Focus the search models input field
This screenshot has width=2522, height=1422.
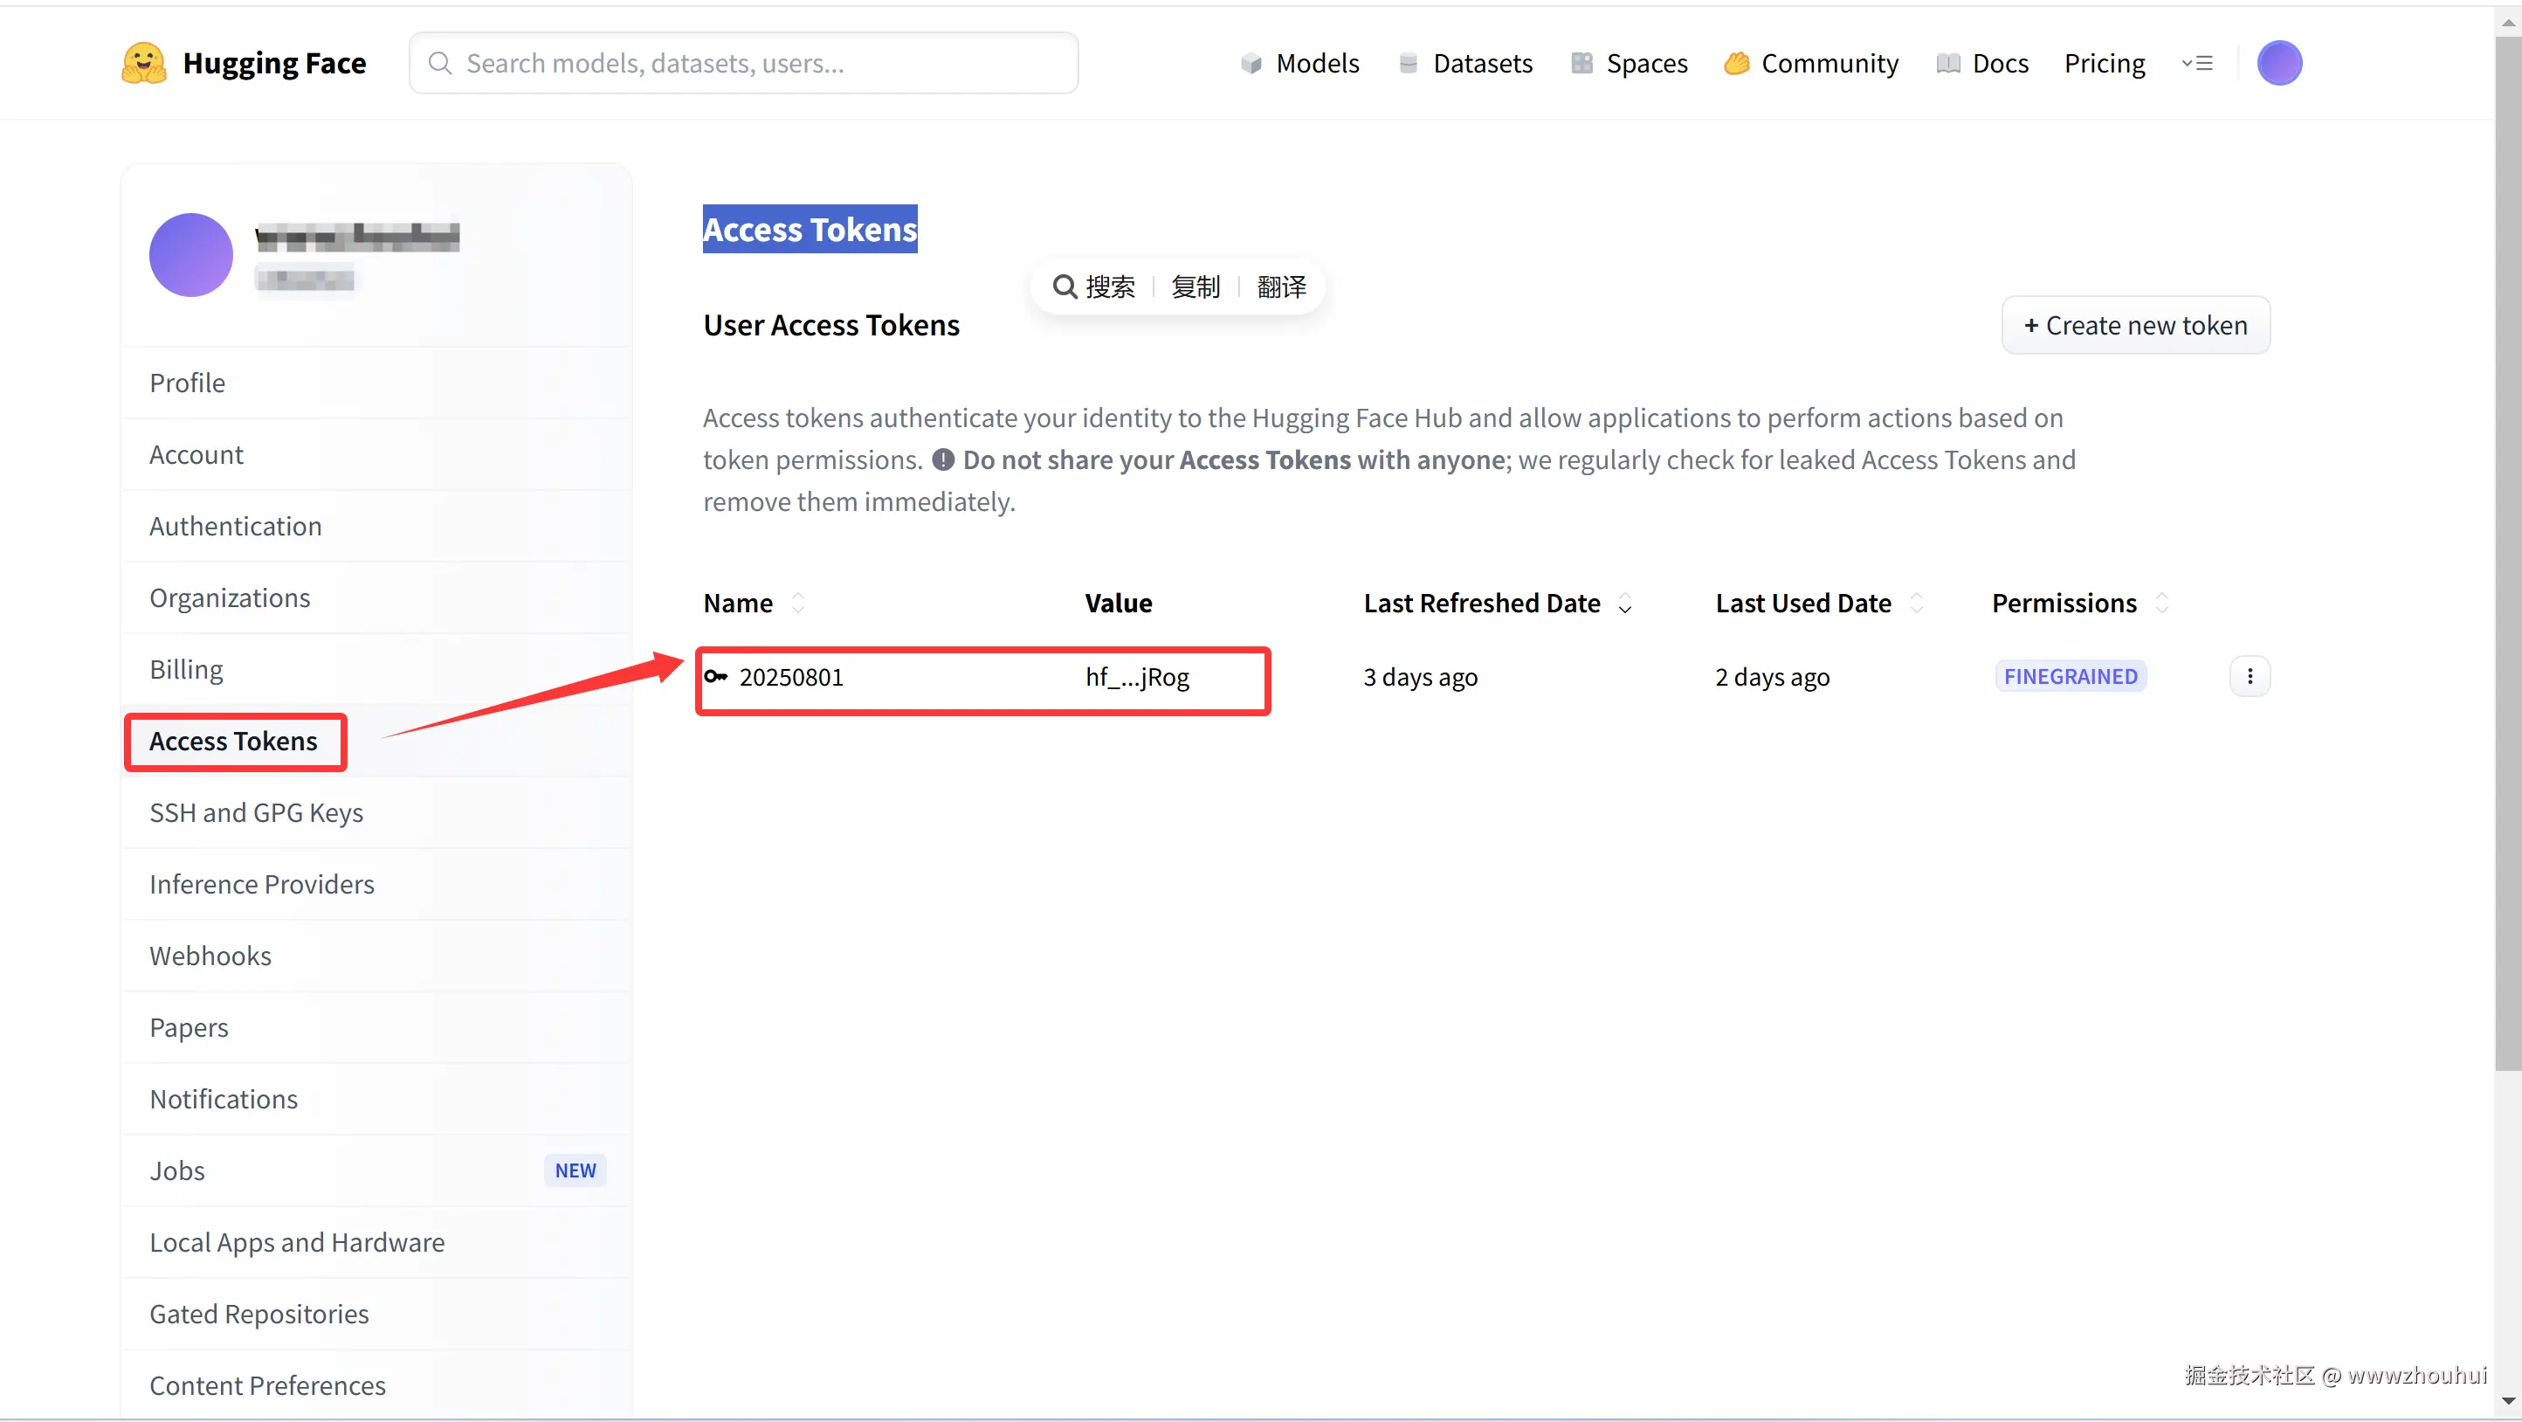(x=744, y=63)
